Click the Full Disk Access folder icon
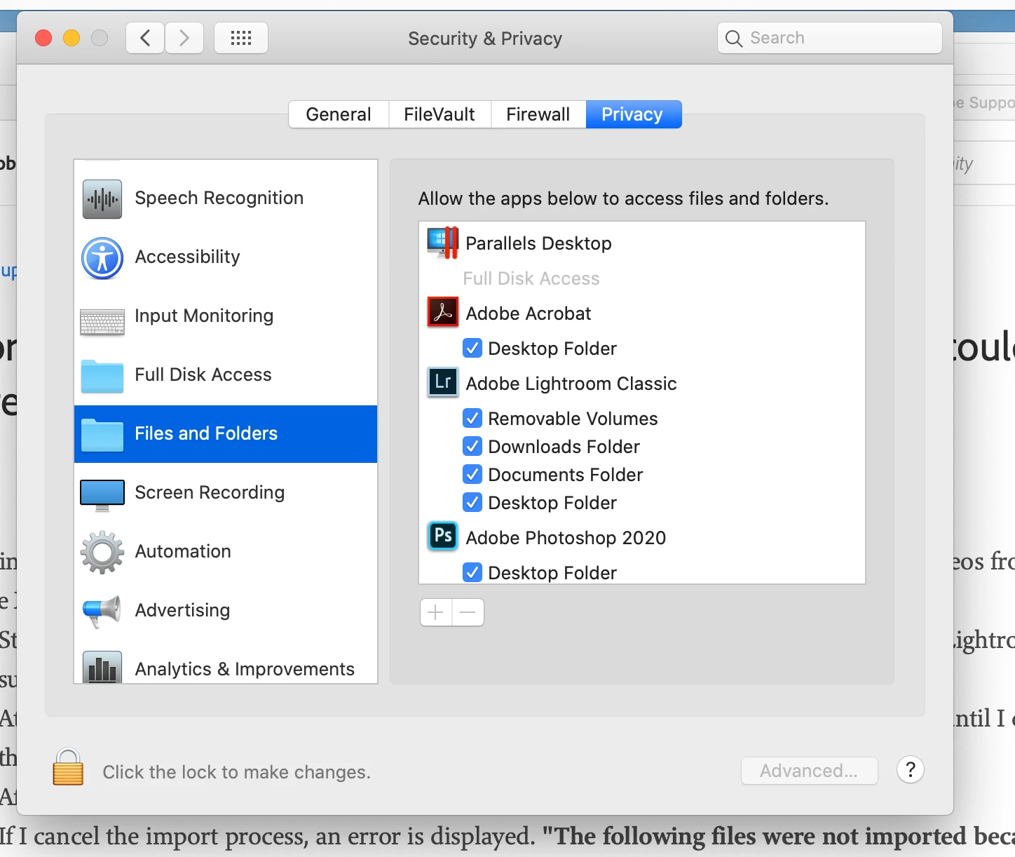The image size is (1015, 857). click(x=102, y=376)
